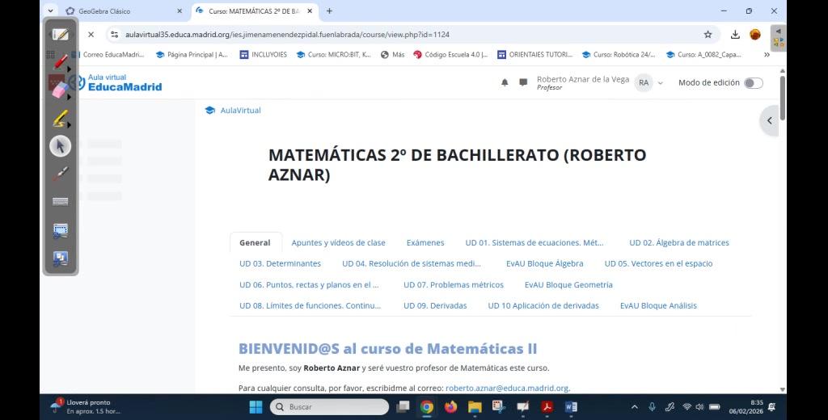Expand the user menu next to RA
Screen dimensions: 828x420
coord(660,83)
